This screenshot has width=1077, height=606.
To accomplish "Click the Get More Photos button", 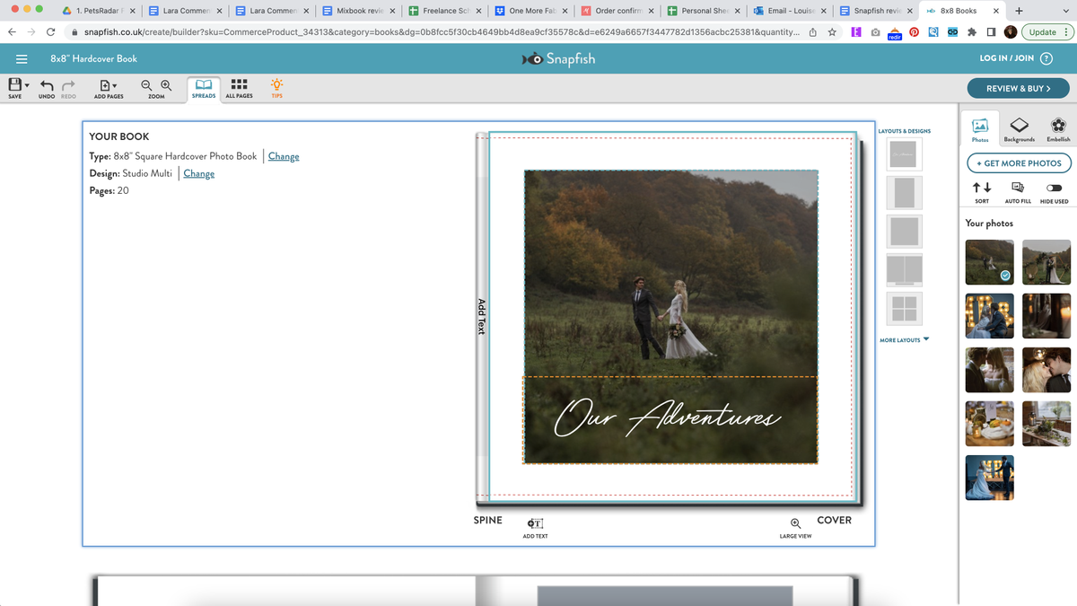I will (1019, 163).
